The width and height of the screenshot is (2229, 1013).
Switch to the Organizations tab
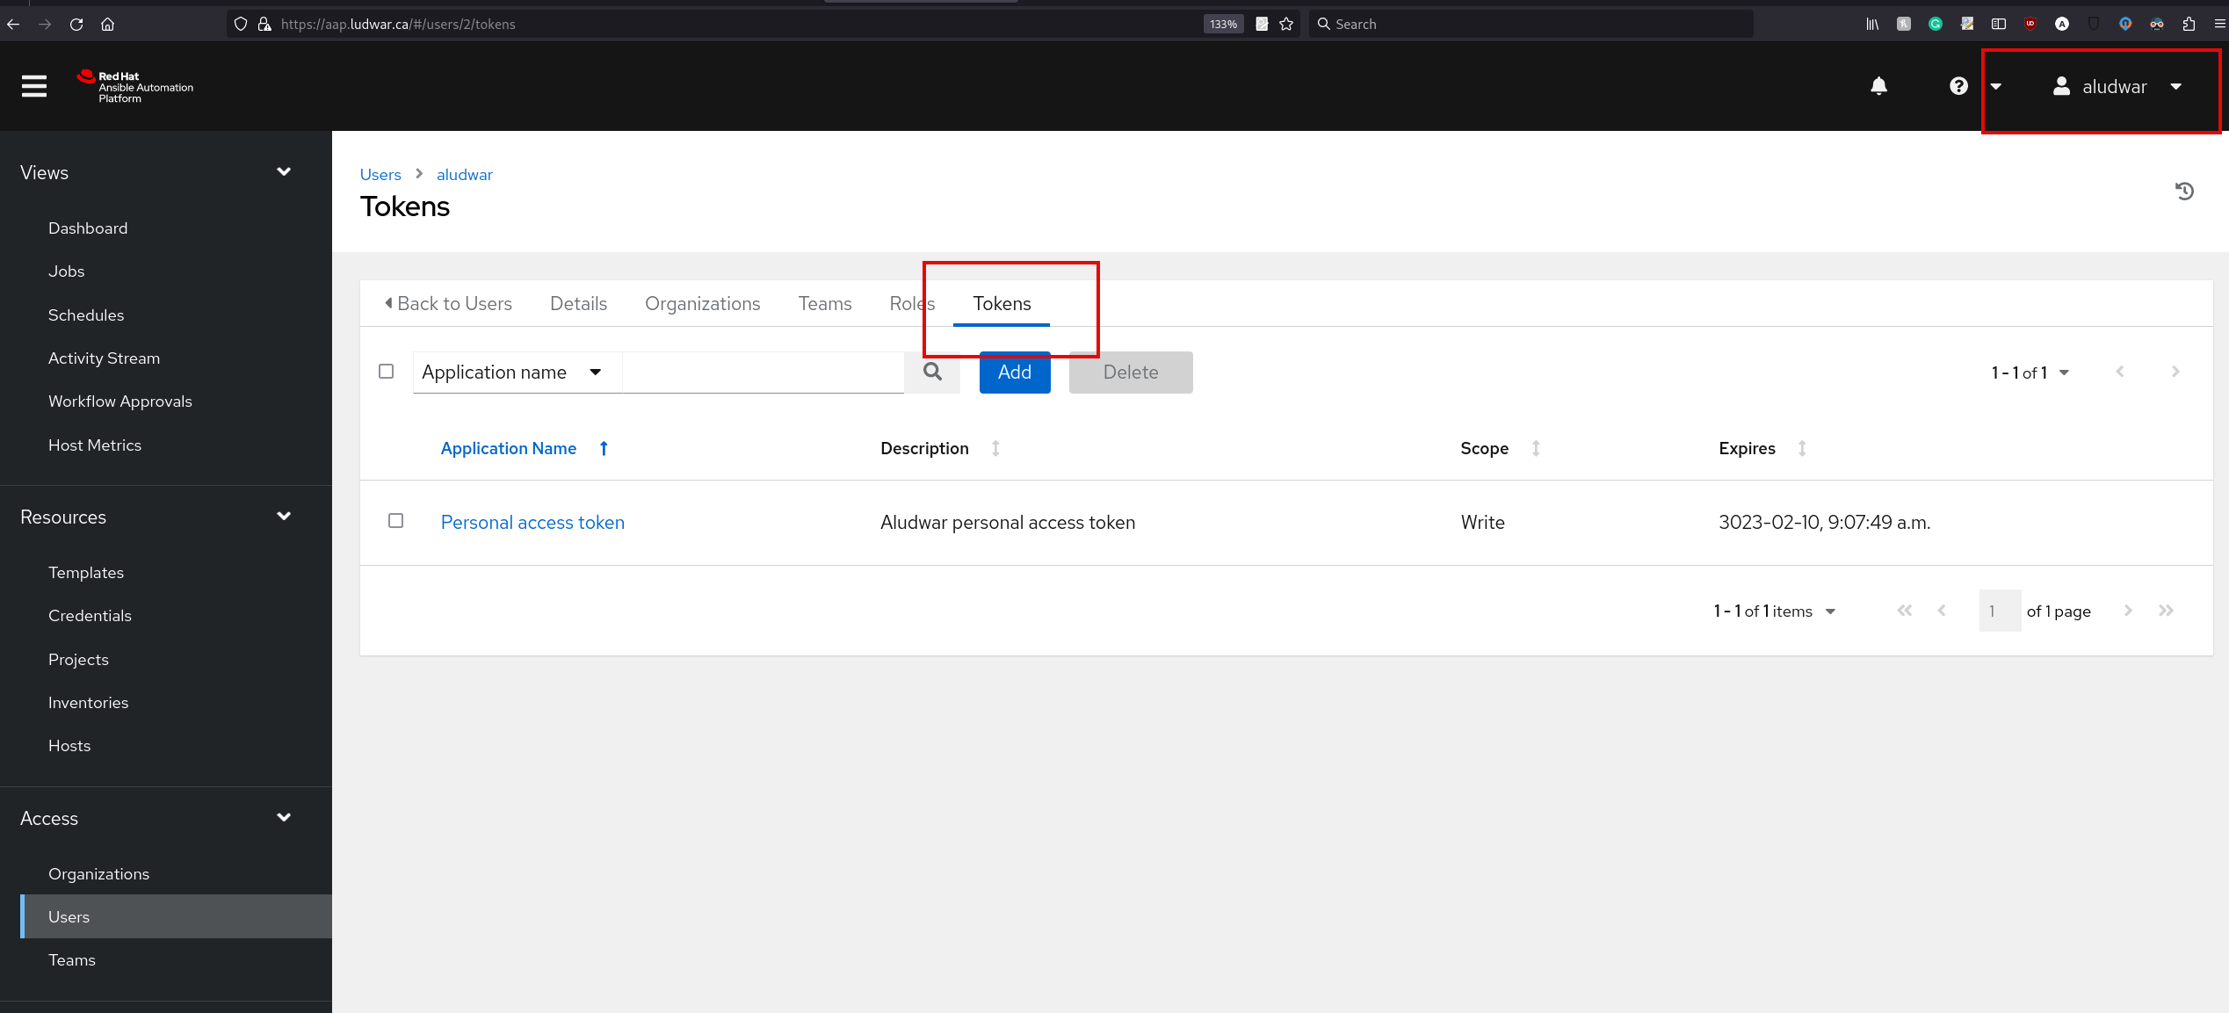(702, 302)
